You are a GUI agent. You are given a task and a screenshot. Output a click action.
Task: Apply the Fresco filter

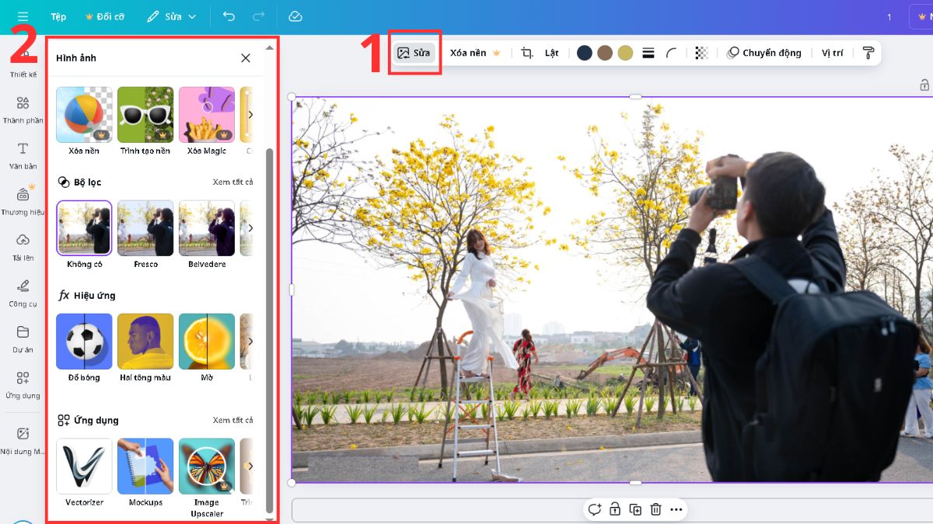[x=145, y=228]
